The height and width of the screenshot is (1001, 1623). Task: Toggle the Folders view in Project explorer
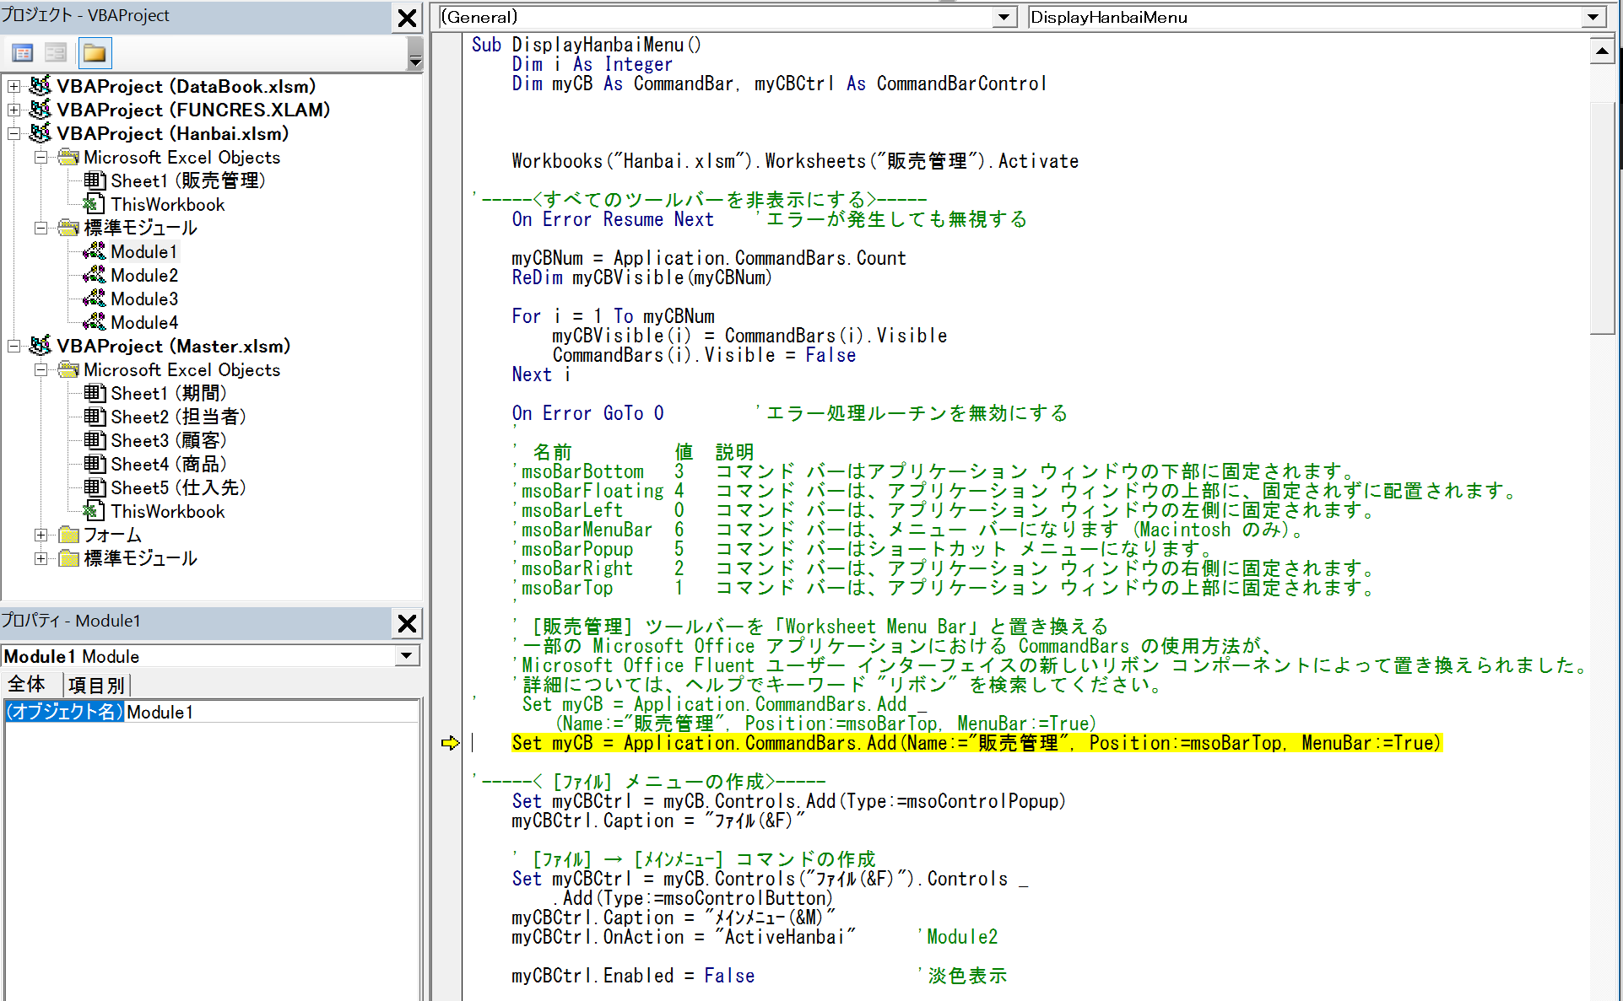click(x=95, y=52)
